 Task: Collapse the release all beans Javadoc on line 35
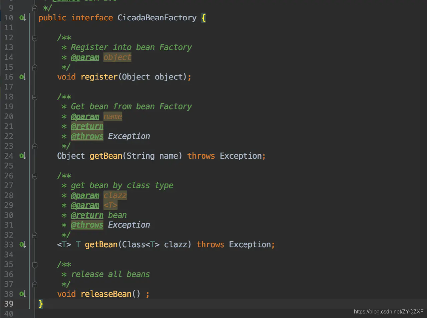click(35, 265)
